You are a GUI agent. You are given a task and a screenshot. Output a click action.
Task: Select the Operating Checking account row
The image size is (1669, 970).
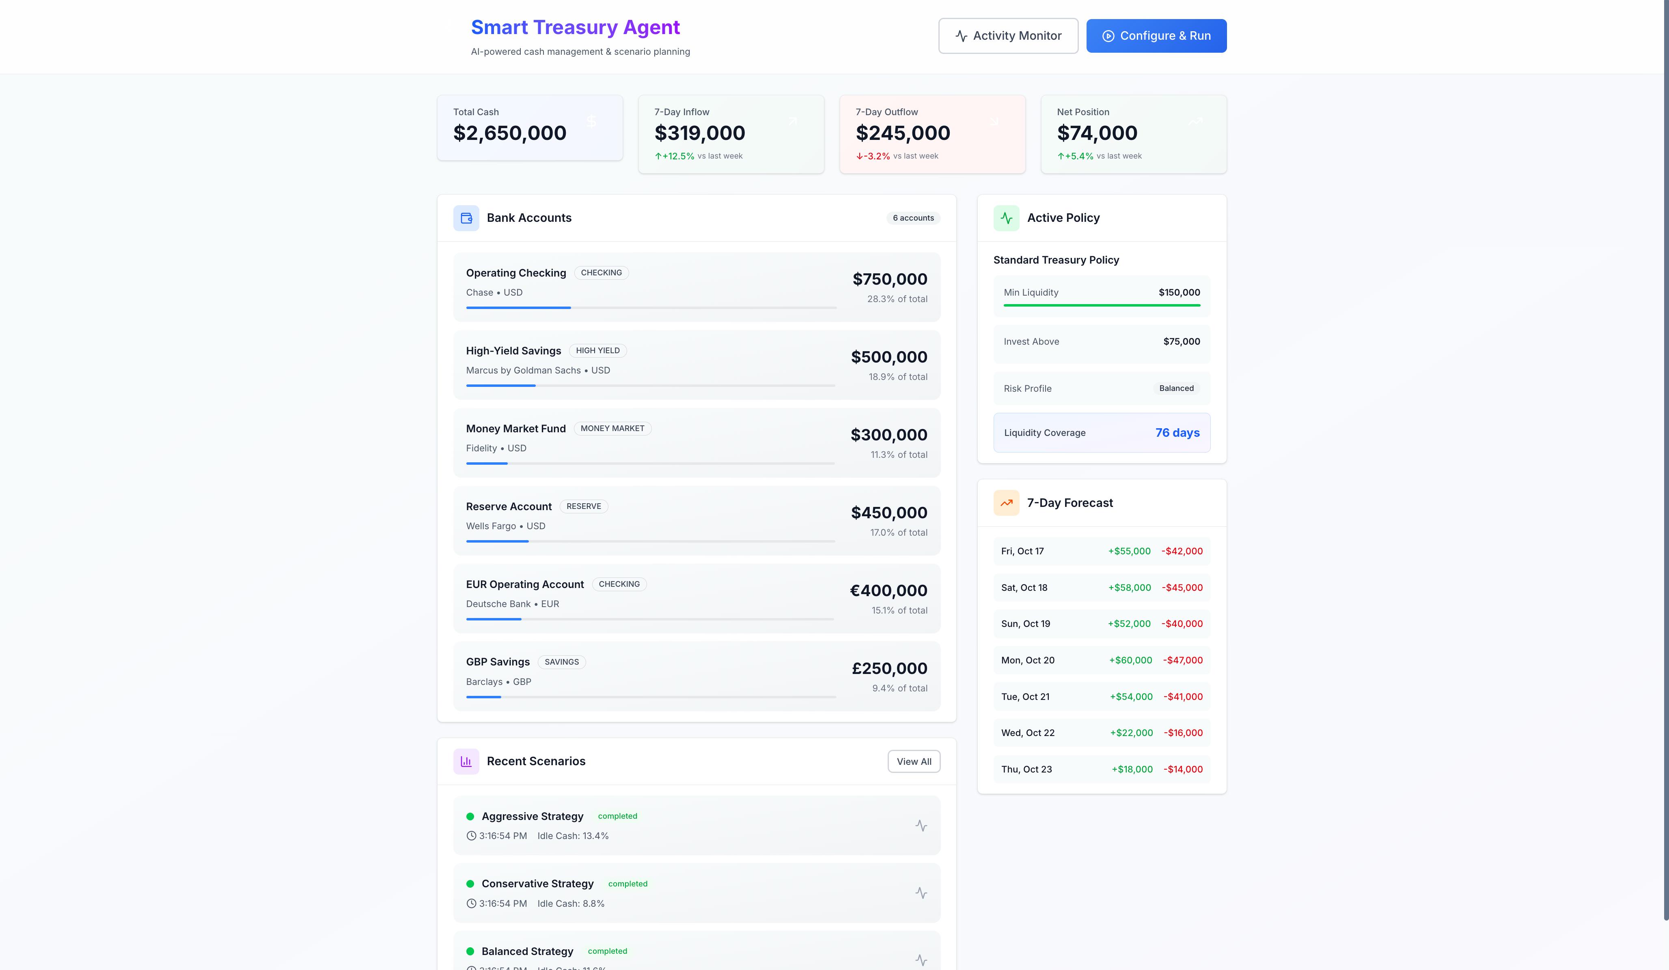tap(696, 287)
